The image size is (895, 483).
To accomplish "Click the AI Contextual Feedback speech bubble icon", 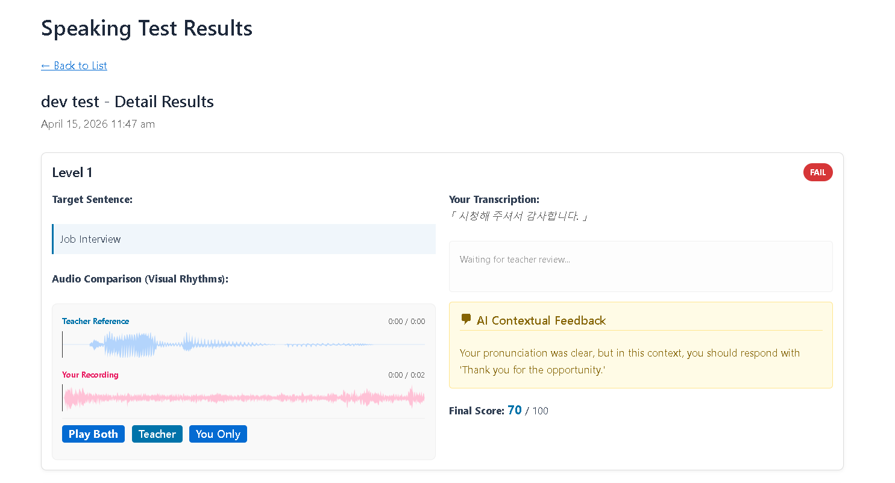I will point(466,320).
